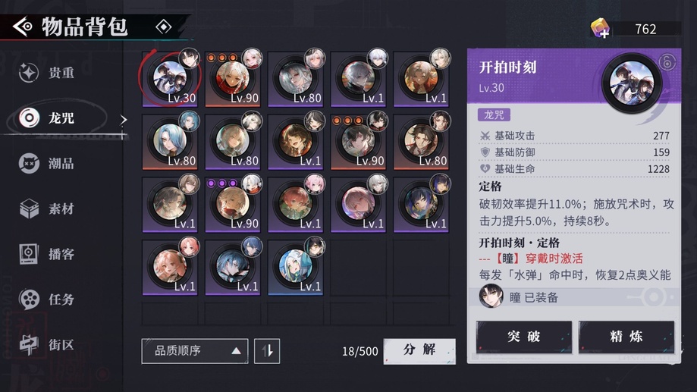
Task: Expand the chevron arrow beside 龙咒
Action: pyautogui.click(x=124, y=119)
